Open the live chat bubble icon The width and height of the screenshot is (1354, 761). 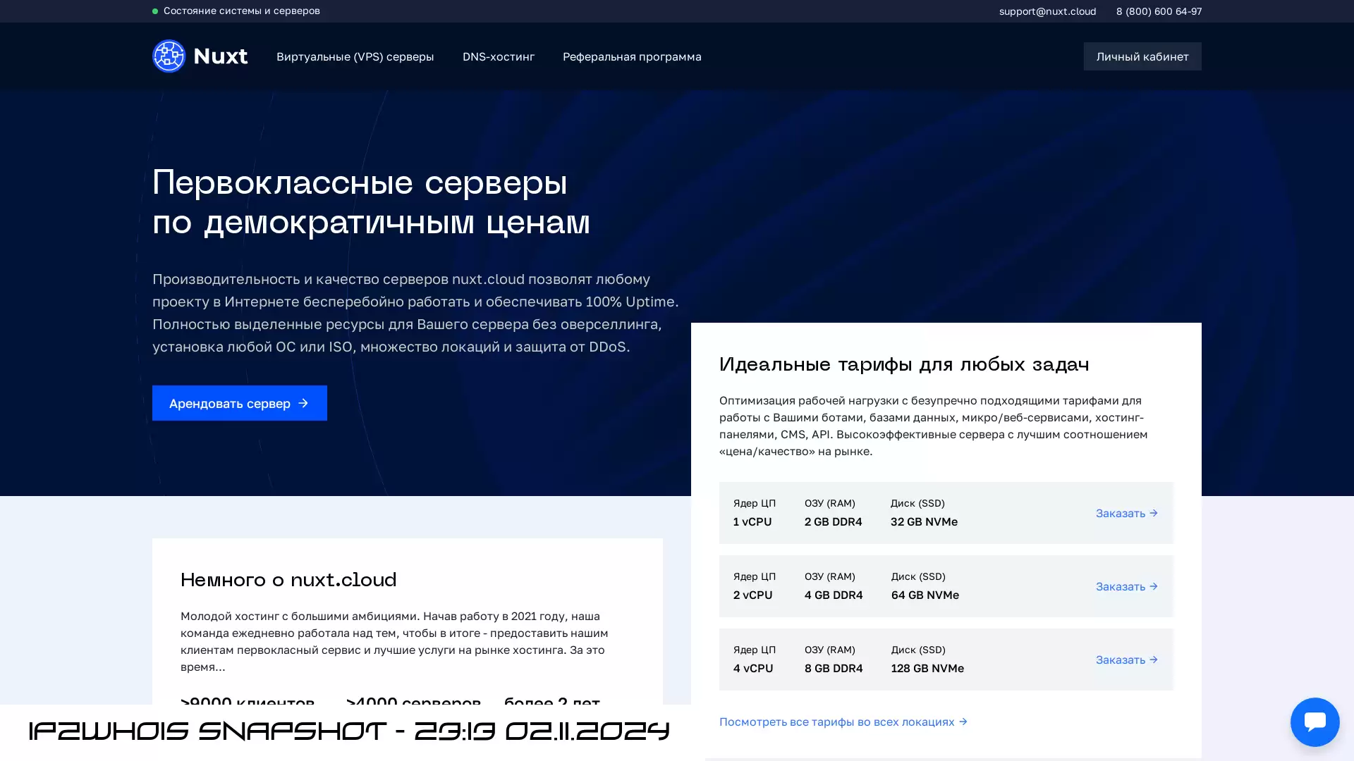click(x=1315, y=722)
